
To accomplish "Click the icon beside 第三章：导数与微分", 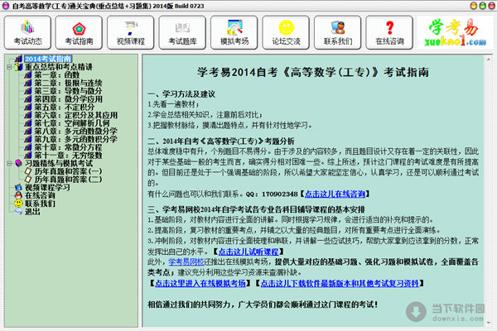I will click(x=28, y=91).
